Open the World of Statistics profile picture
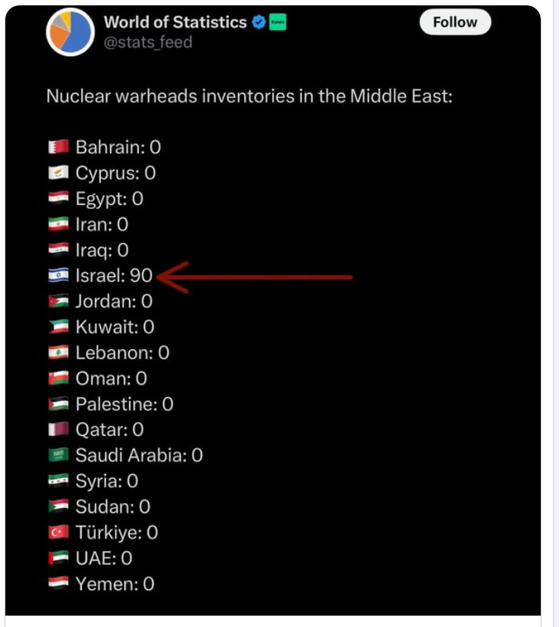 (70, 32)
